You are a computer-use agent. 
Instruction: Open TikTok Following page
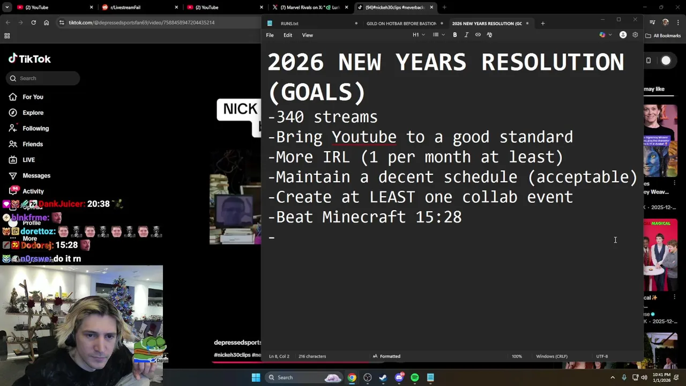click(28, 129)
